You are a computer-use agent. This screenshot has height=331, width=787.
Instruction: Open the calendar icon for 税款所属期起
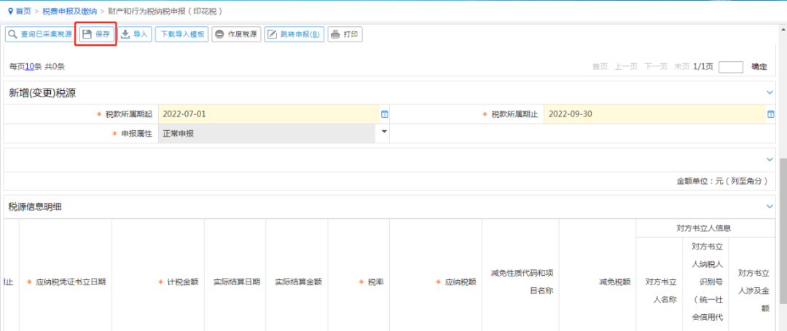[x=385, y=114]
